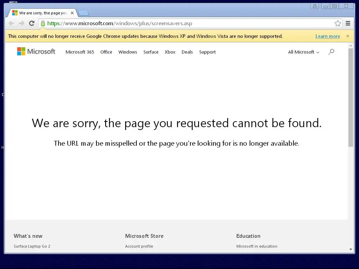
Task: Click the browser forward arrow
Action: (21, 23)
